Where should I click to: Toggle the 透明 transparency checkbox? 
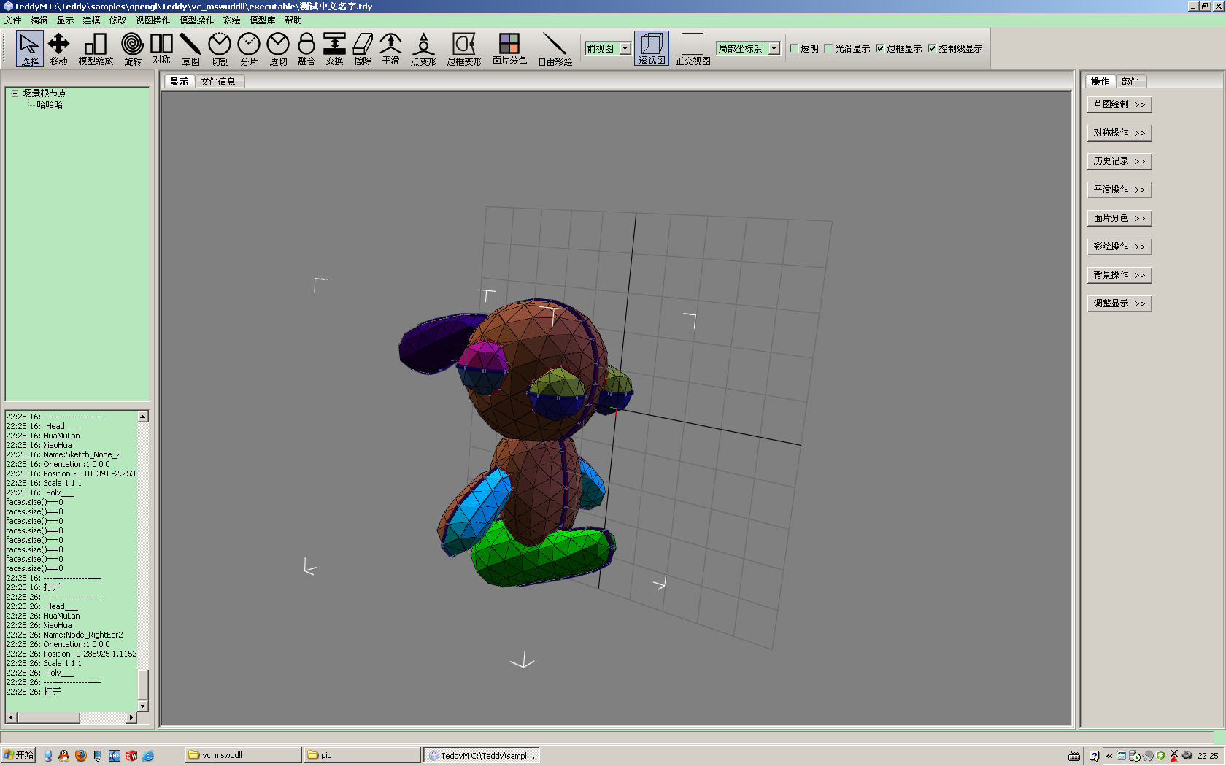(794, 49)
